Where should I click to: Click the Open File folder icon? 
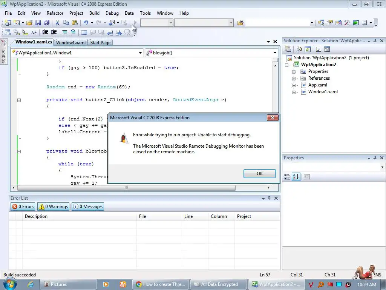29,23
